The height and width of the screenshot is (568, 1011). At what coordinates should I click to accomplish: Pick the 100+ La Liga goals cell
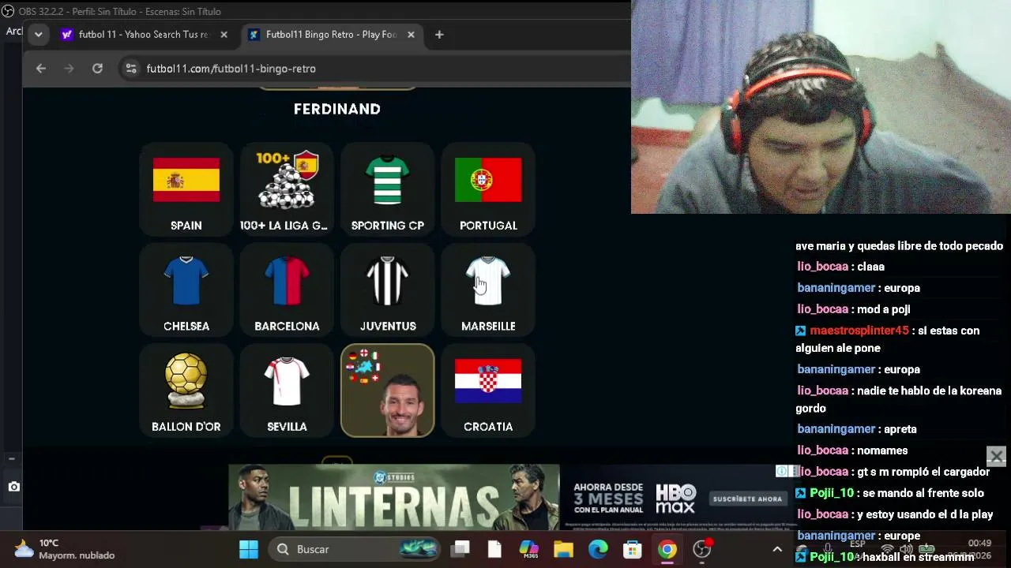287,189
